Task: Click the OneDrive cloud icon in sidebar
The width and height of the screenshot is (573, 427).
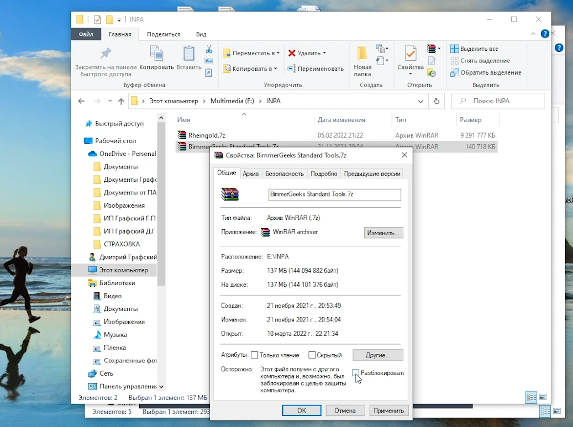Action: point(92,154)
